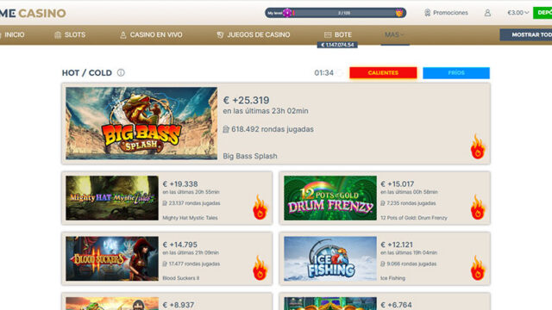Image resolution: width=552 pixels, height=310 pixels.
Task: Click the purple chip level icon
Action: pyautogui.click(x=287, y=13)
